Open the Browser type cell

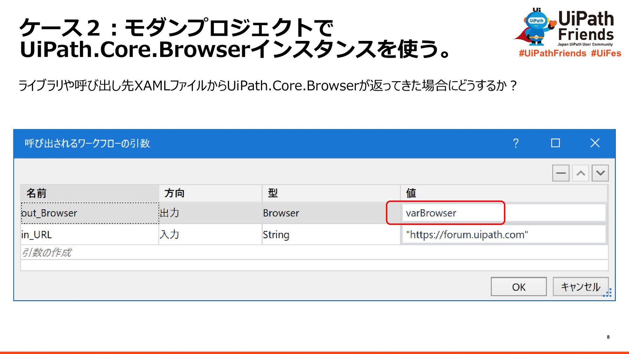pyautogui.click(x=331, y=213)
